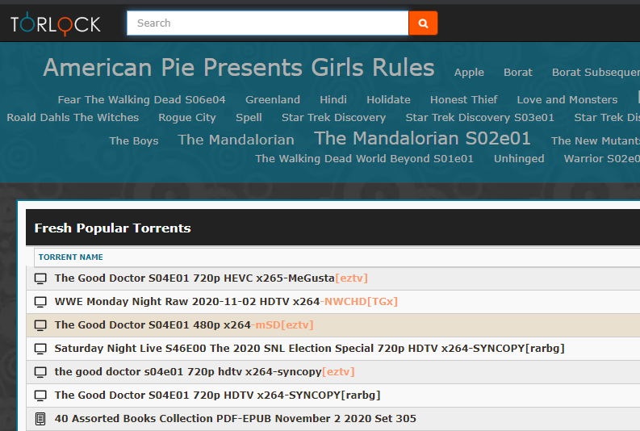Open the Warrior S02e0 tag link
640x431 pixels.
click(x=602, y=159)
